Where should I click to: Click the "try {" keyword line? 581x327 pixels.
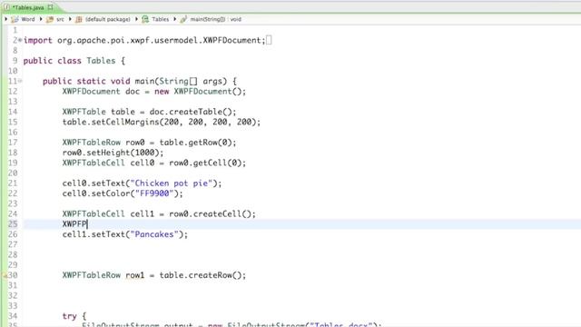(74, 316)
